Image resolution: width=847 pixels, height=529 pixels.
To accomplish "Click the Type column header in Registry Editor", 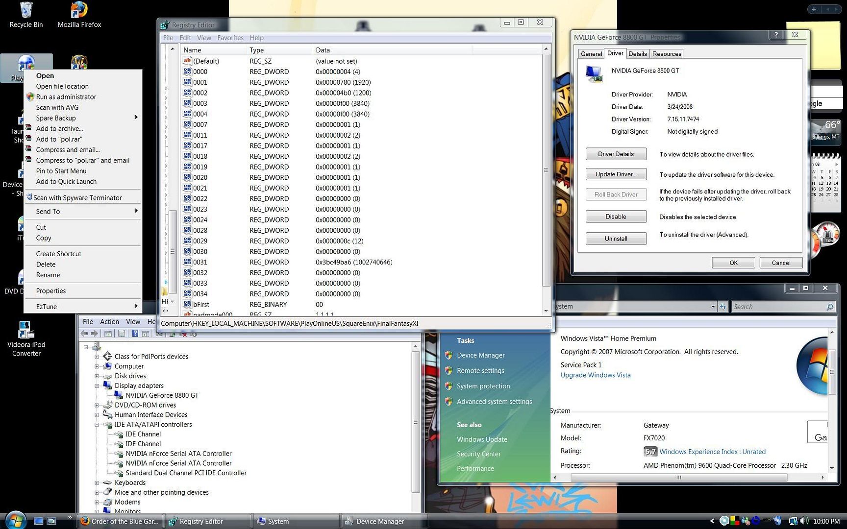I will click(279, 50).
